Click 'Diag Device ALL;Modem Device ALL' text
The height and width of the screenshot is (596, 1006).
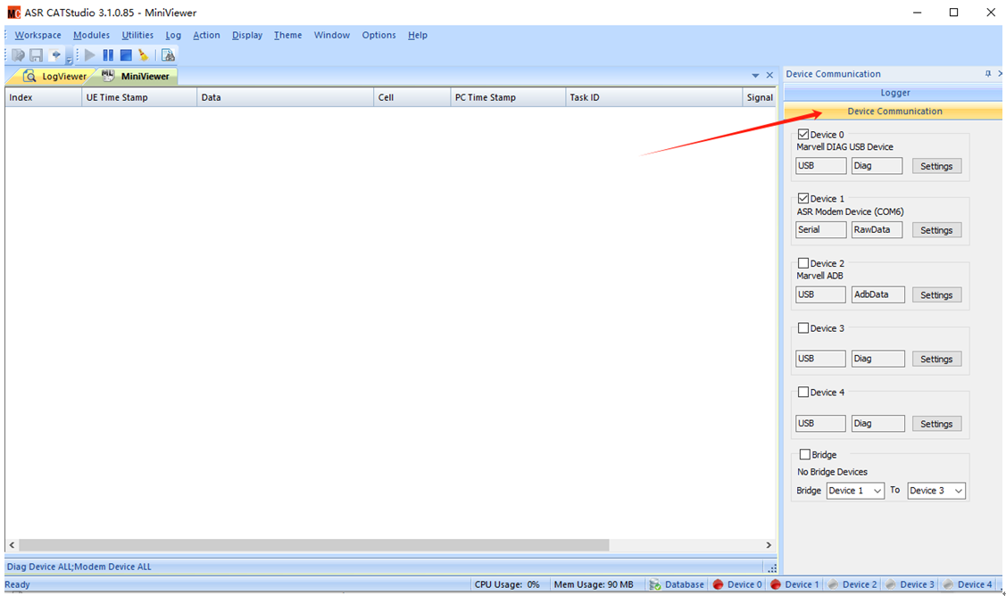coord(79,567)
